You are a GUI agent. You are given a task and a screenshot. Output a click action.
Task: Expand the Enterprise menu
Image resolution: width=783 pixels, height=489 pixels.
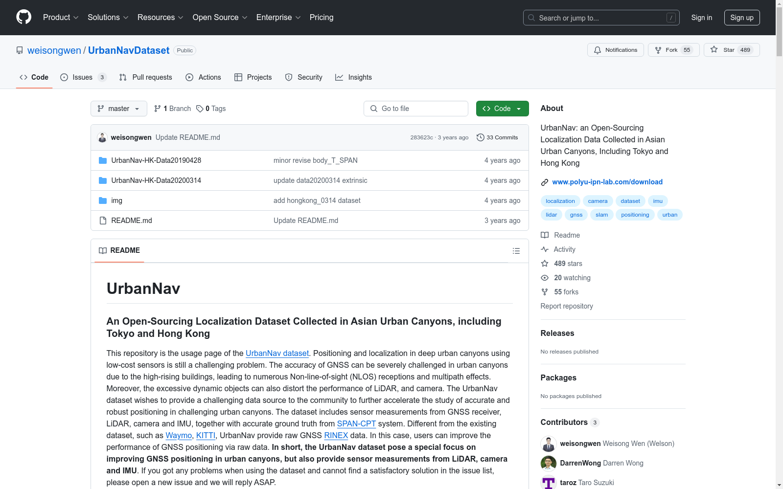point(278,18)
